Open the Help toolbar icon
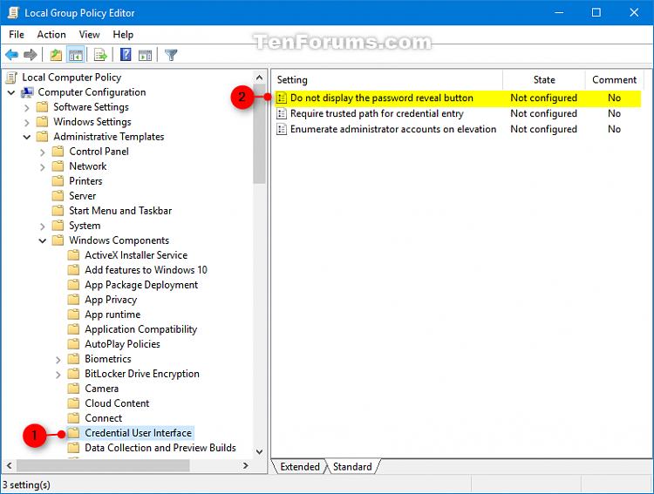 [x=126, y=55]
